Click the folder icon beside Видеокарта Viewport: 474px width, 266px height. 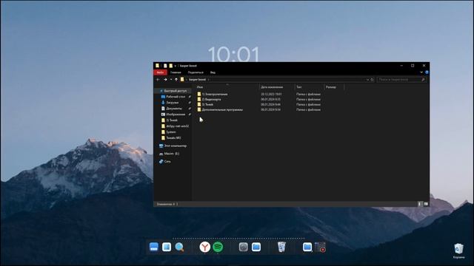click(199, 99)
